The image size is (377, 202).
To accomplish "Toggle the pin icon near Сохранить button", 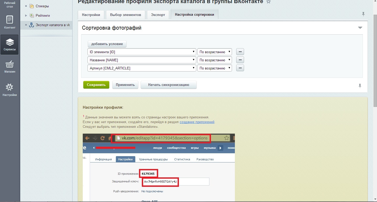I will (x=360, y=86).
